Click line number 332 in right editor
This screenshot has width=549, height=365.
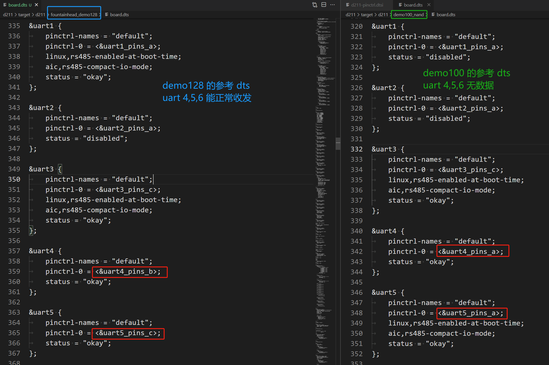coord(356,149)
